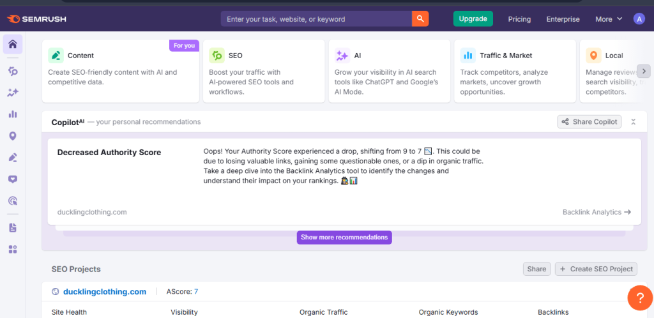Click the Content card green pencil icon
654x318 pixels.
pos(56,56)
